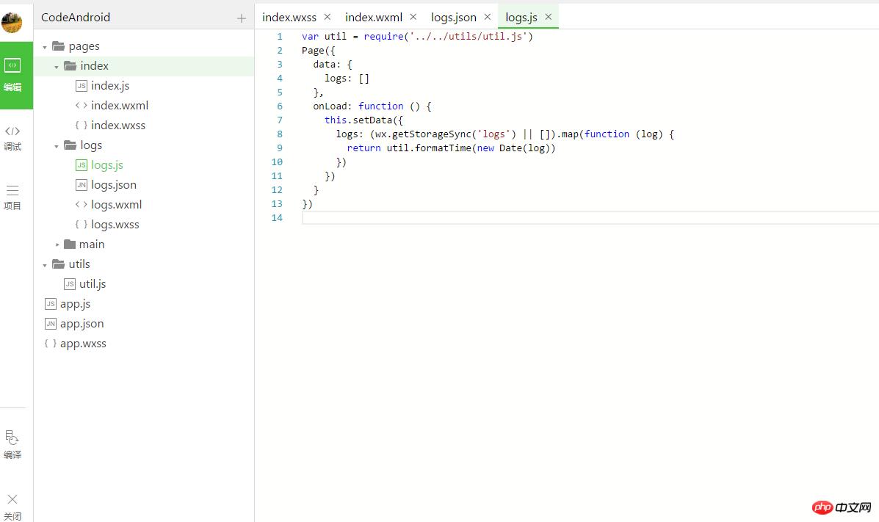Collapse the utils folder arrow
Screen dimensions: 879x522
coord(45,265)
